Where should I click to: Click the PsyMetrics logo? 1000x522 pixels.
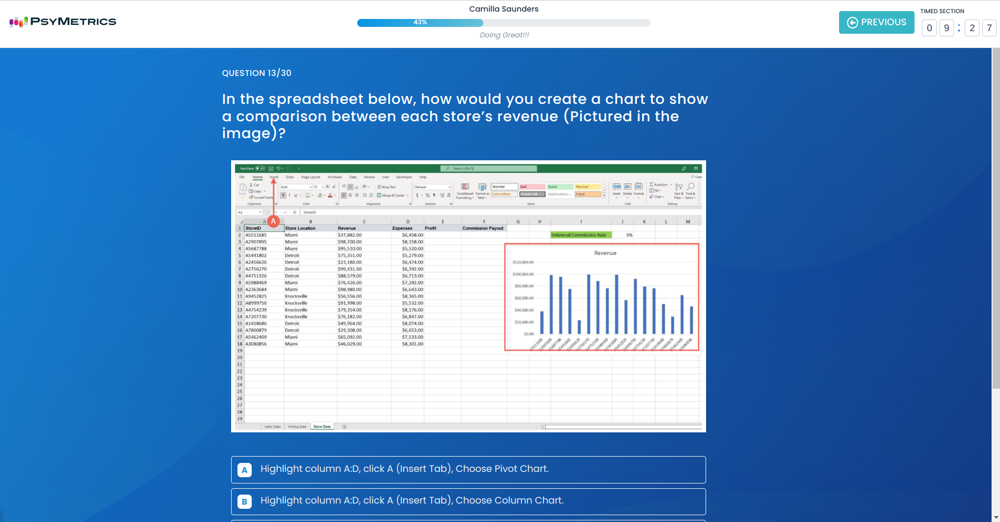(x=63, y=22)
